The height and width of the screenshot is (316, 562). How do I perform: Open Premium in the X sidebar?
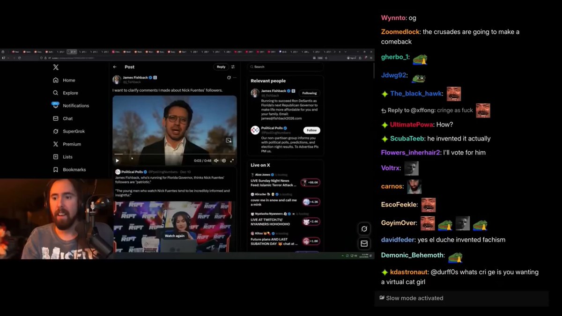pos(67,144)
